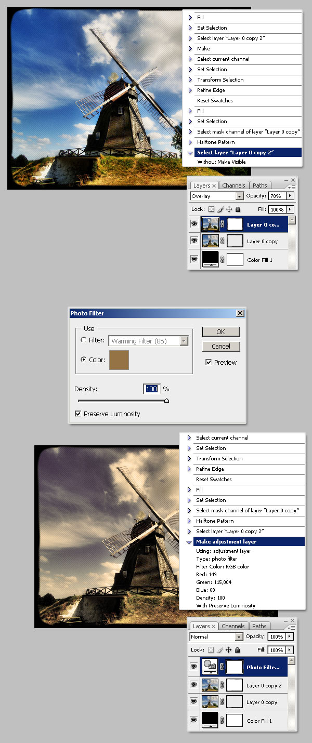
Task: Click Cancel in the Photo Filter dialog
Action: [x=221, y=346]
